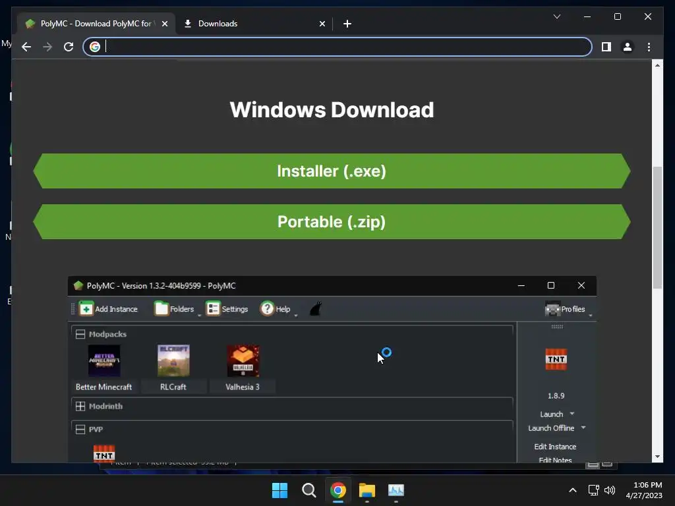This screenshot has width=675, height=506.
Task: Open the tab search chevron
Action: tap(556, 16)
